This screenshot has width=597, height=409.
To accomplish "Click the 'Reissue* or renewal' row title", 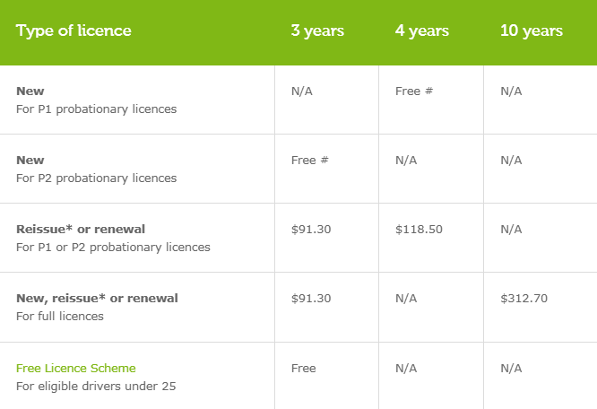I will tap(81, 230).
